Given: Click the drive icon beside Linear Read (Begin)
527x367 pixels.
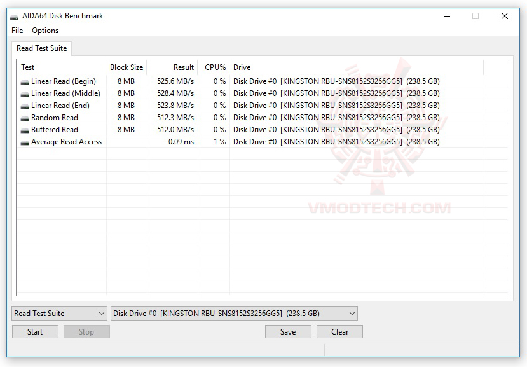Looking at the screenshot, I should [25, 82].
